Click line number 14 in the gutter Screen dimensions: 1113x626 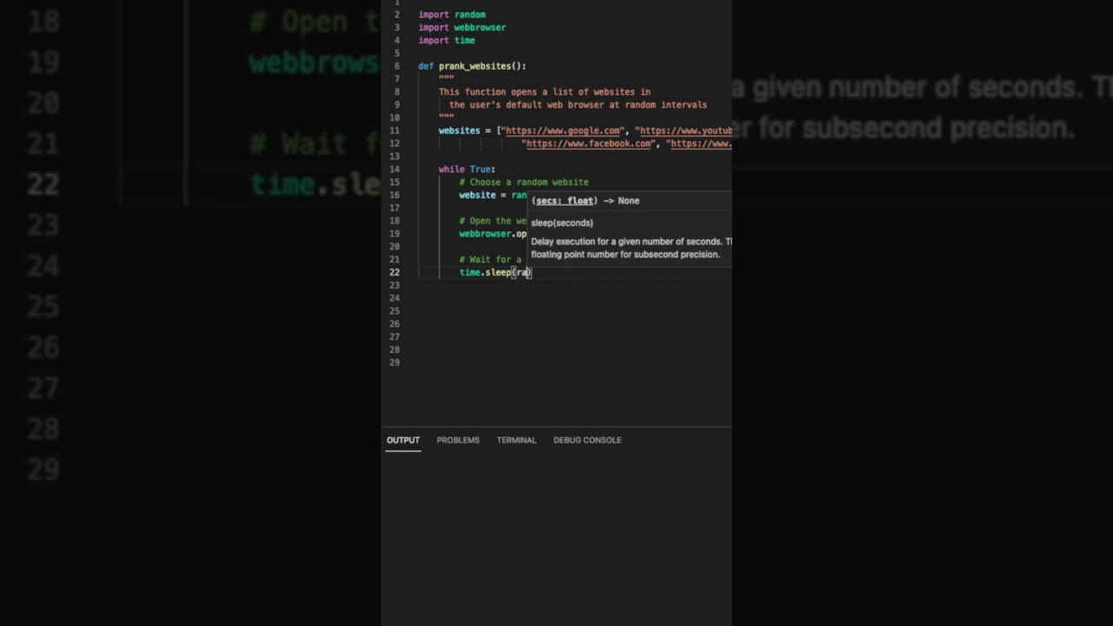click(395, 170)
